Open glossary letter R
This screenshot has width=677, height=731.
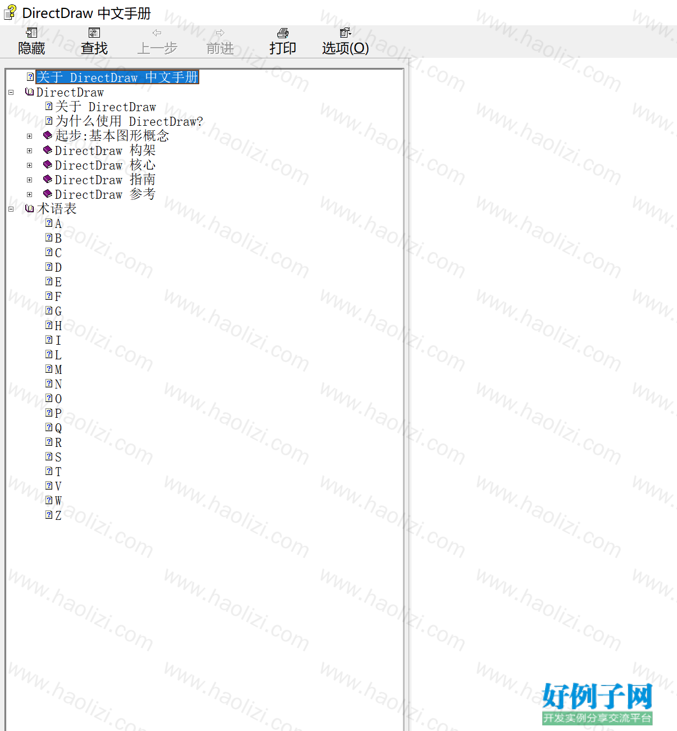(58, 442)
